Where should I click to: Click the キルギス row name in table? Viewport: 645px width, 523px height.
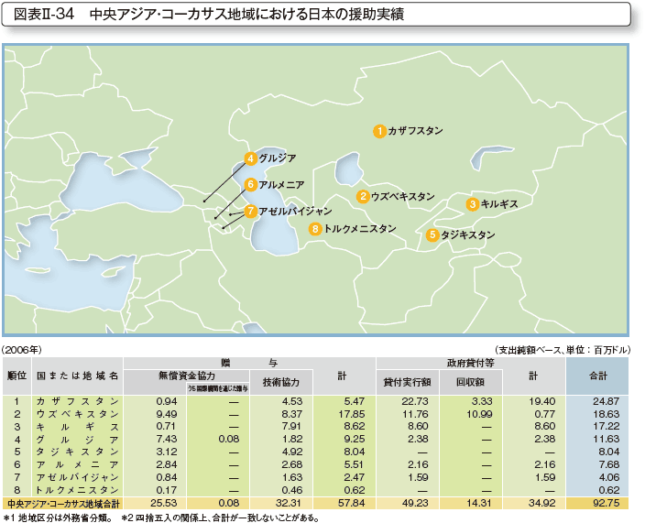[77, 427]
